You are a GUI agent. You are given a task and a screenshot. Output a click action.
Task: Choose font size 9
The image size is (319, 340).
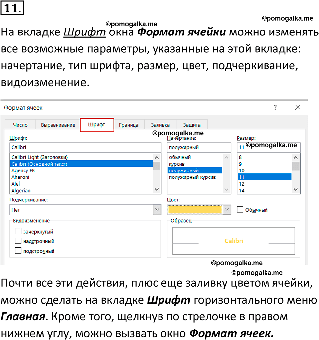tap(265, 164)
